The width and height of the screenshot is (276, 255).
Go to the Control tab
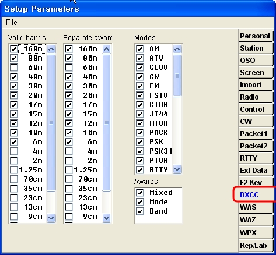(256, 109)
